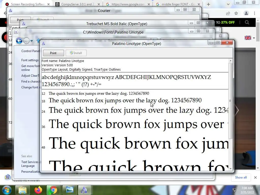Open Firefox from the taskbar
Screen dimensions: 260x195
coord(38,190)
